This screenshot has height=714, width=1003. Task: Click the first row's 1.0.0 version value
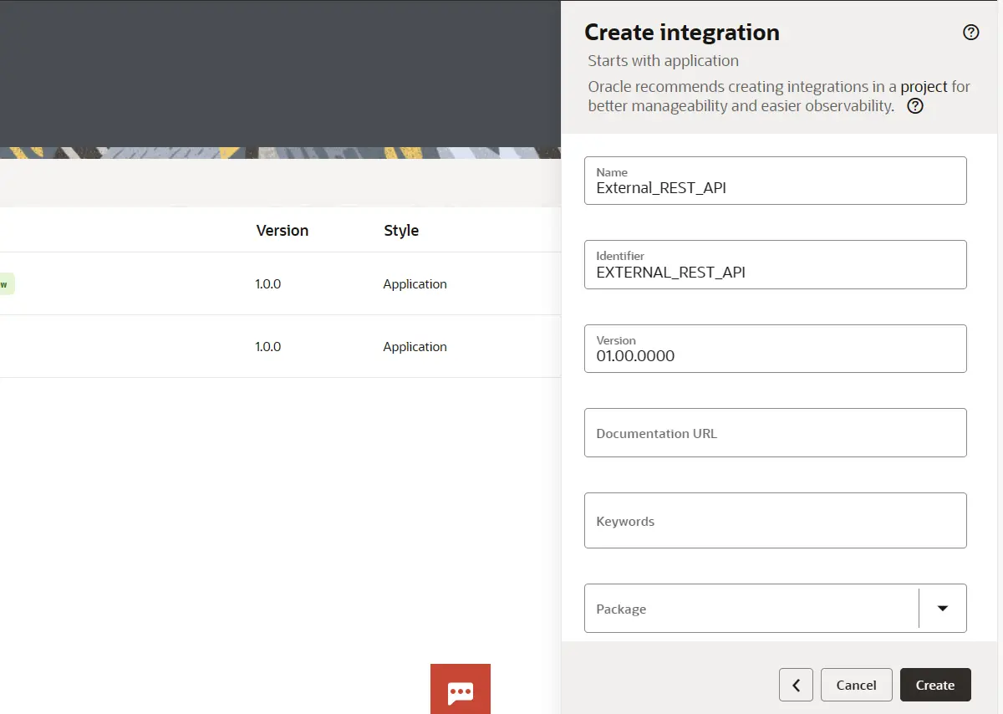(267, 284)
